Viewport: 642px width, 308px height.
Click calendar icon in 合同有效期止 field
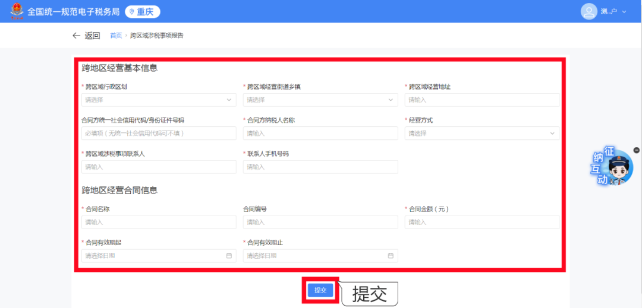(x=391, y=256)
